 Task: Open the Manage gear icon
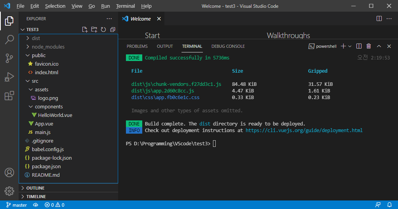coord(9,191)
